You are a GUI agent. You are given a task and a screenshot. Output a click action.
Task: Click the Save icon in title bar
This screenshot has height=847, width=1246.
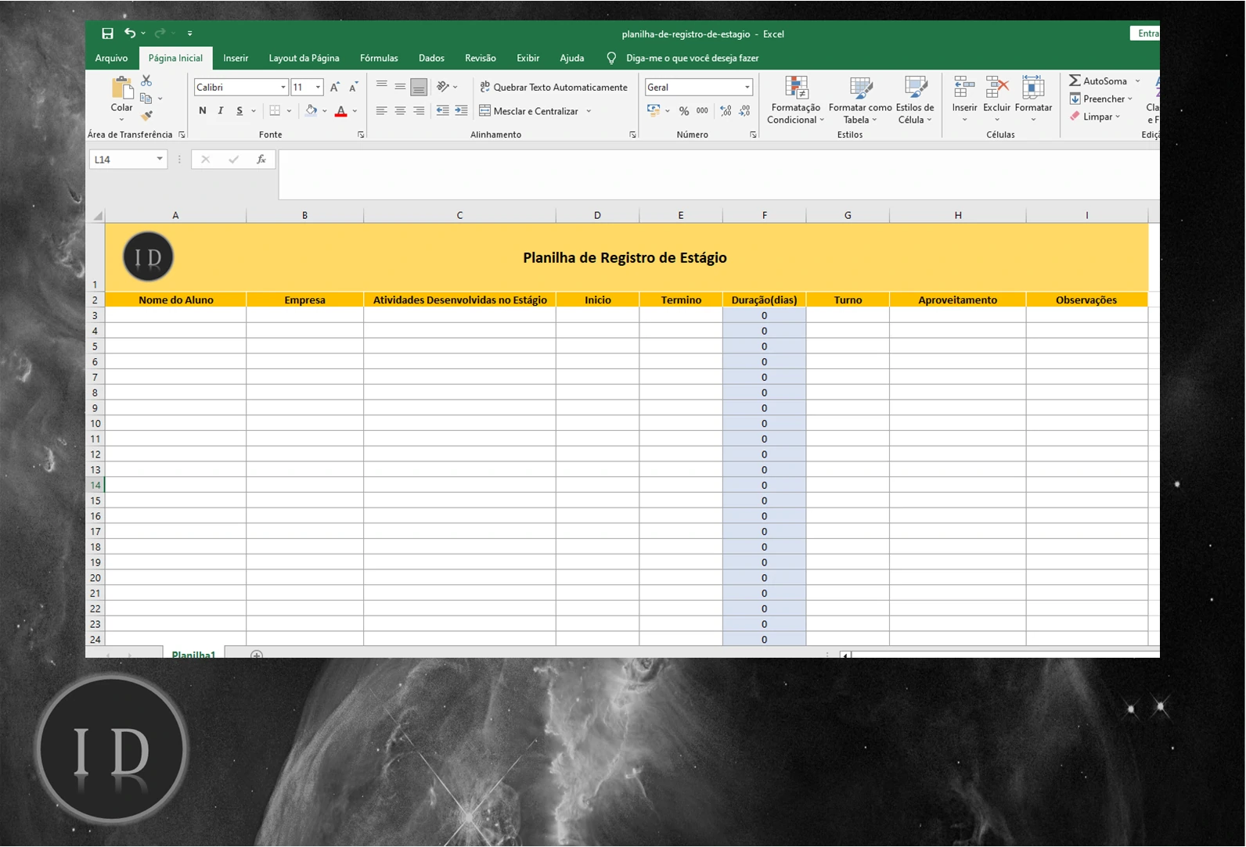[x=107, y=34]
